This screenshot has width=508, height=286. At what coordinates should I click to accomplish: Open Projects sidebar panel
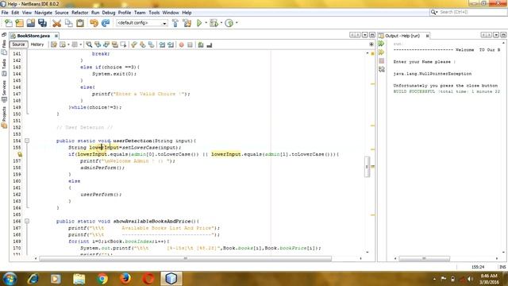click(4, 118)
